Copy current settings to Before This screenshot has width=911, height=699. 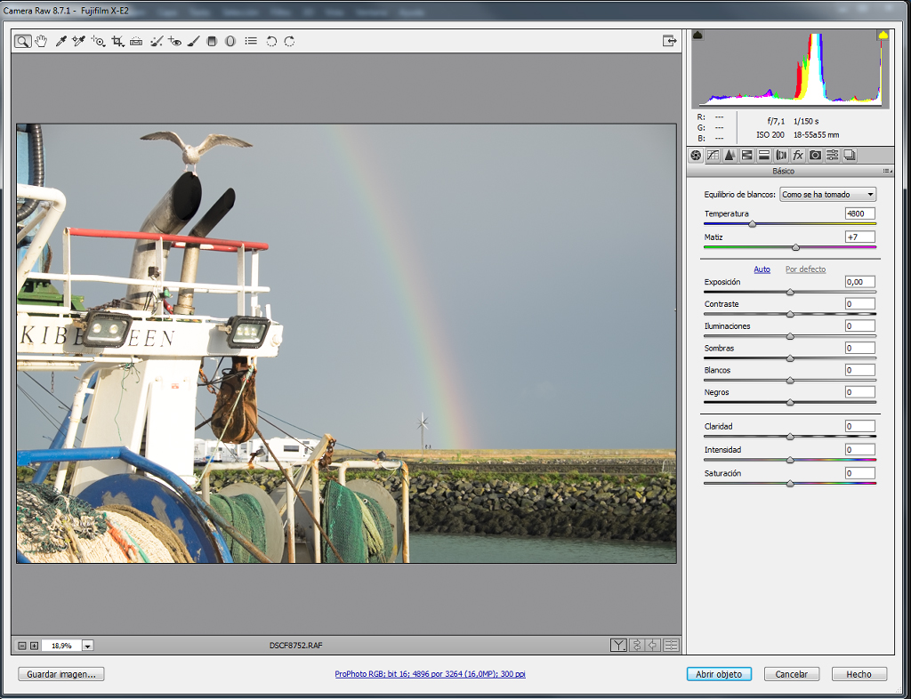coord(654,645)
